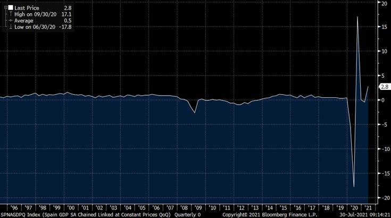Select the Average legend row
Image resolution: width=391 pixels, height=218 pixels.
tap(23, 20)
